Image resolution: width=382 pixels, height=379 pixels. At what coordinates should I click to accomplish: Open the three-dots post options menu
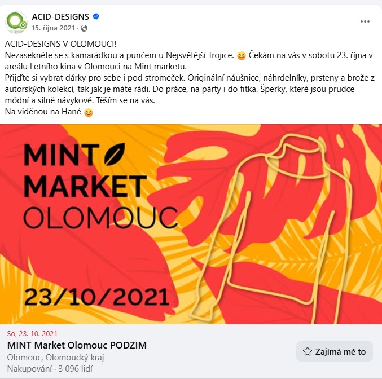click(x=365, y=21)
